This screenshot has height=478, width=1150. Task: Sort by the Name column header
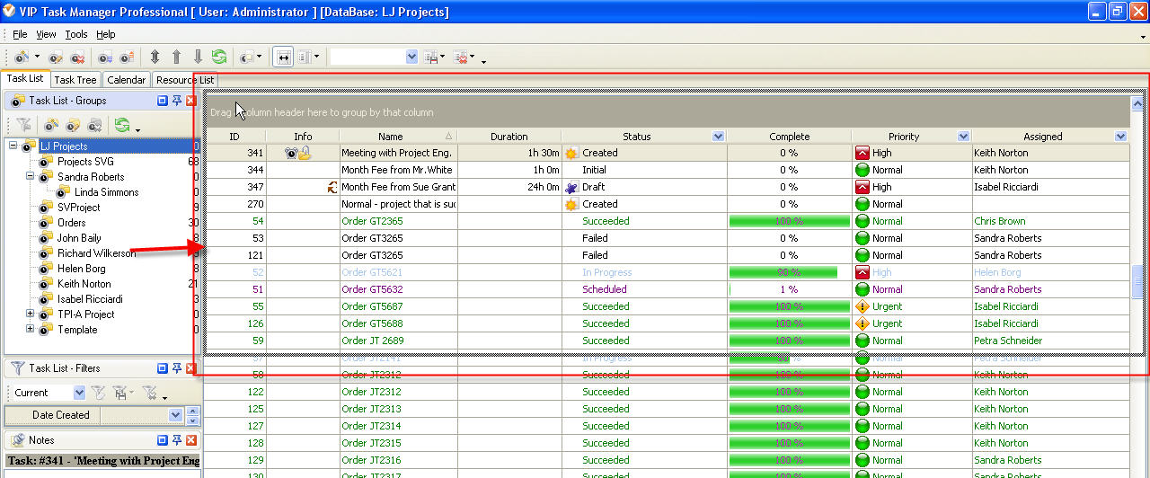[391, 137]
